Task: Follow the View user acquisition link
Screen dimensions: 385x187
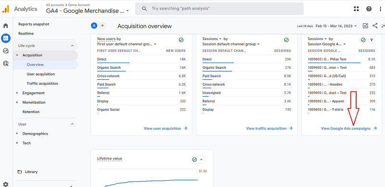Action: pyautogui.click(x=166, y=128)
